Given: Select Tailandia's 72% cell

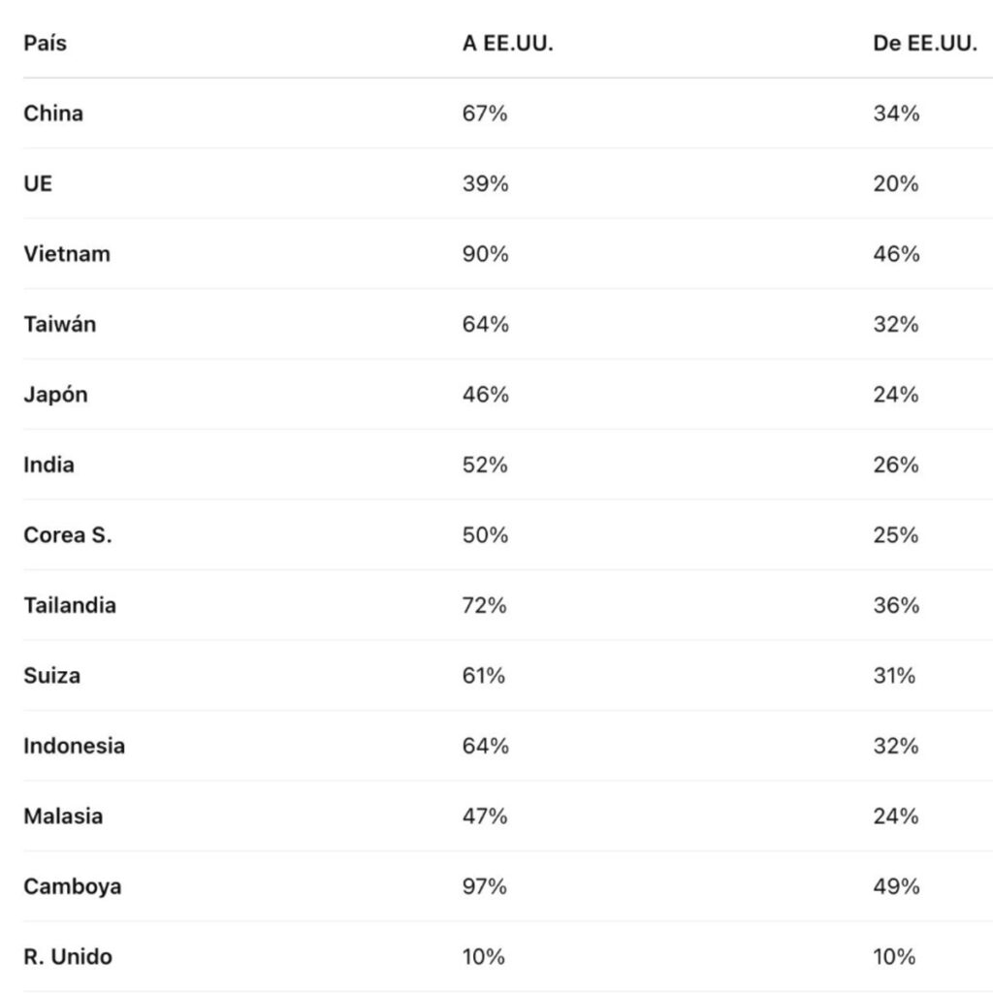Looking at the screenshot, I should pos(485,605).
